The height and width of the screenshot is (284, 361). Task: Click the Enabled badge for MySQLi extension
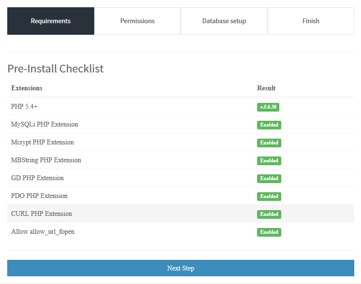[x=269, y=125]
